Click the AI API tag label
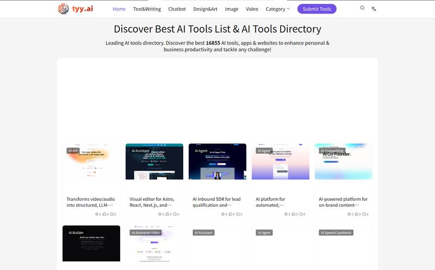The width and height of the screenshot is (435, 270). click(73, 151)
